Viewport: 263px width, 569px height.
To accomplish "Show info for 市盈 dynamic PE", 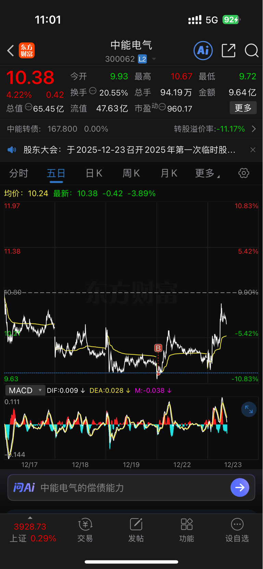I will [x=162, y=107].
